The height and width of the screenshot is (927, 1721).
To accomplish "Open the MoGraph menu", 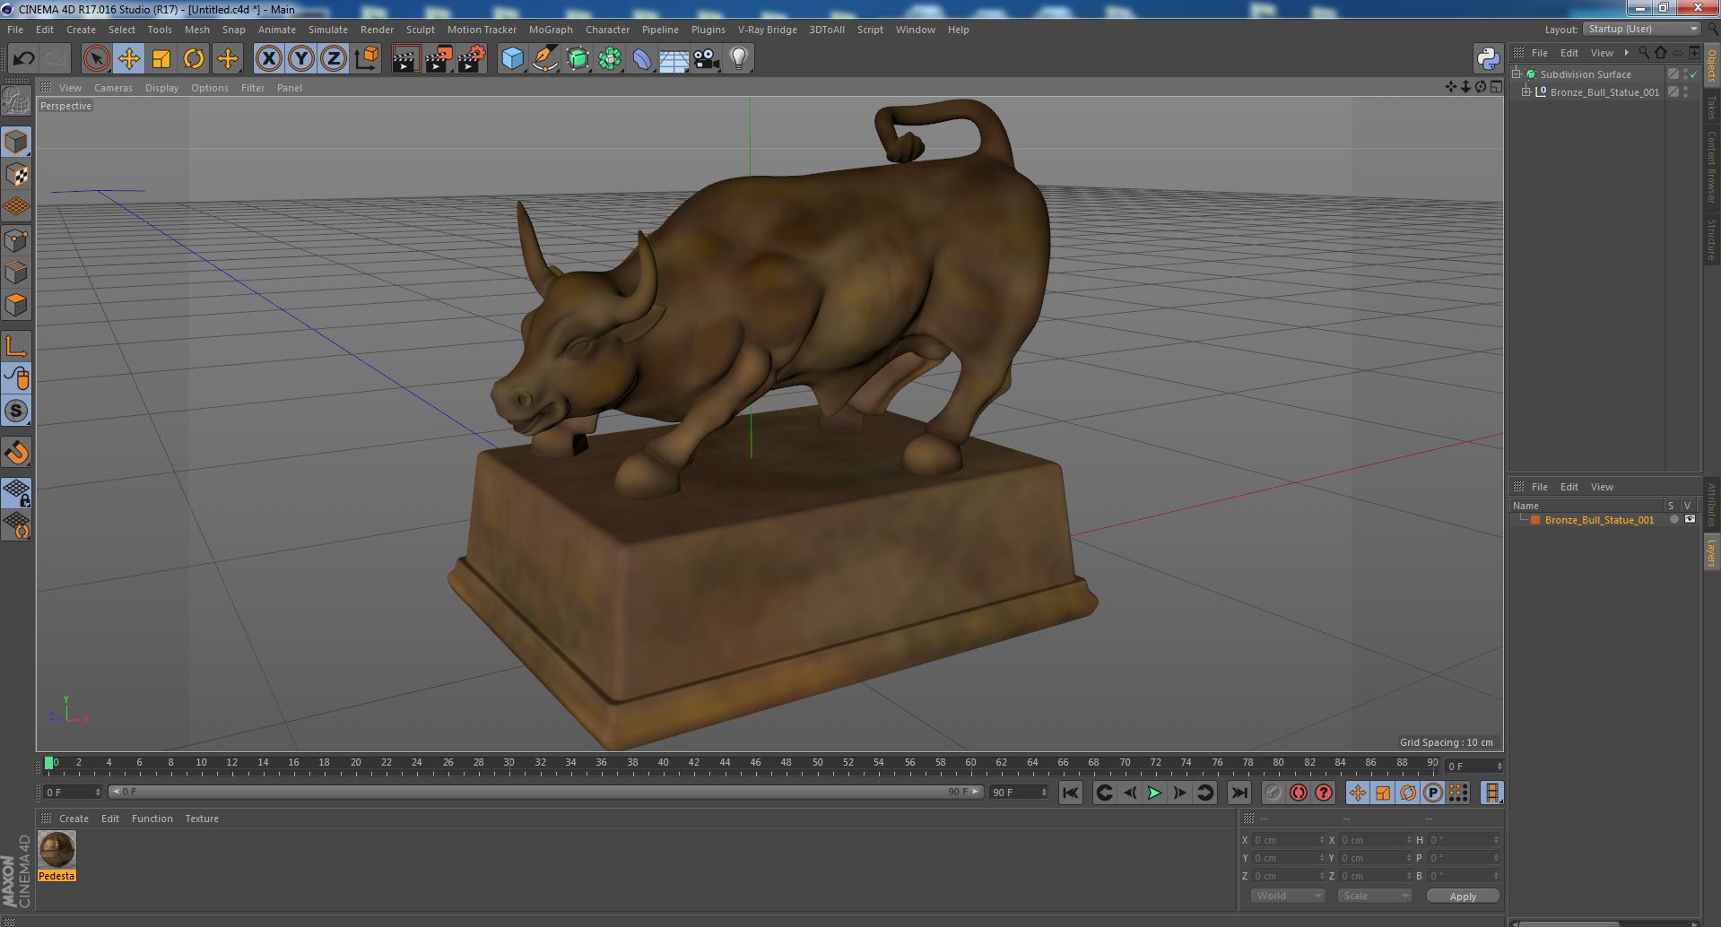I will (x=551, y=30).
